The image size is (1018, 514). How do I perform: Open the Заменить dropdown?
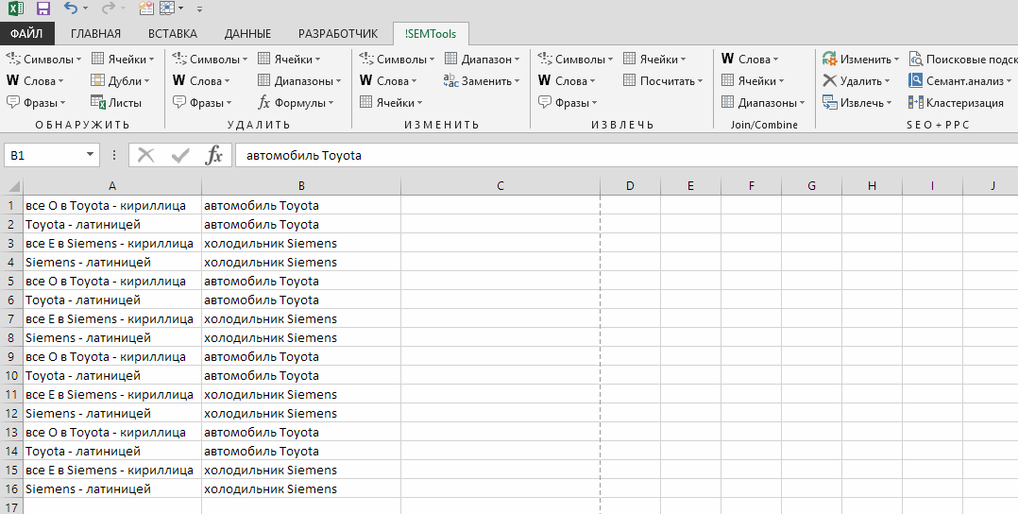(482, 80)
